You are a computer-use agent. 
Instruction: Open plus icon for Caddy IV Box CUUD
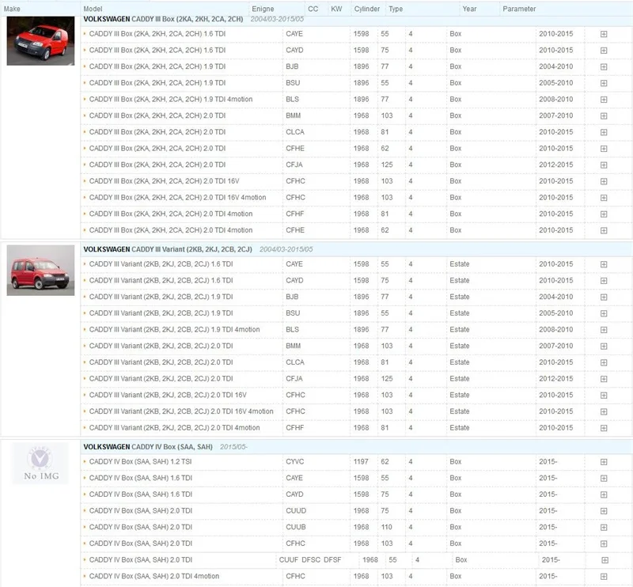[604, 511]
